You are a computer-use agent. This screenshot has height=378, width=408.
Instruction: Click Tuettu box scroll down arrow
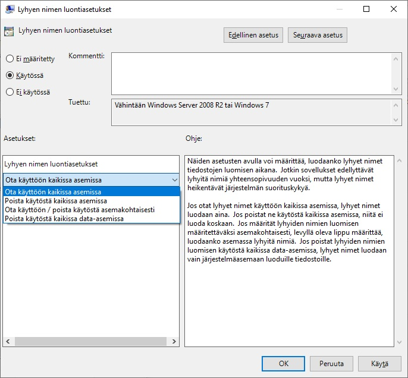tap(396, 120)
